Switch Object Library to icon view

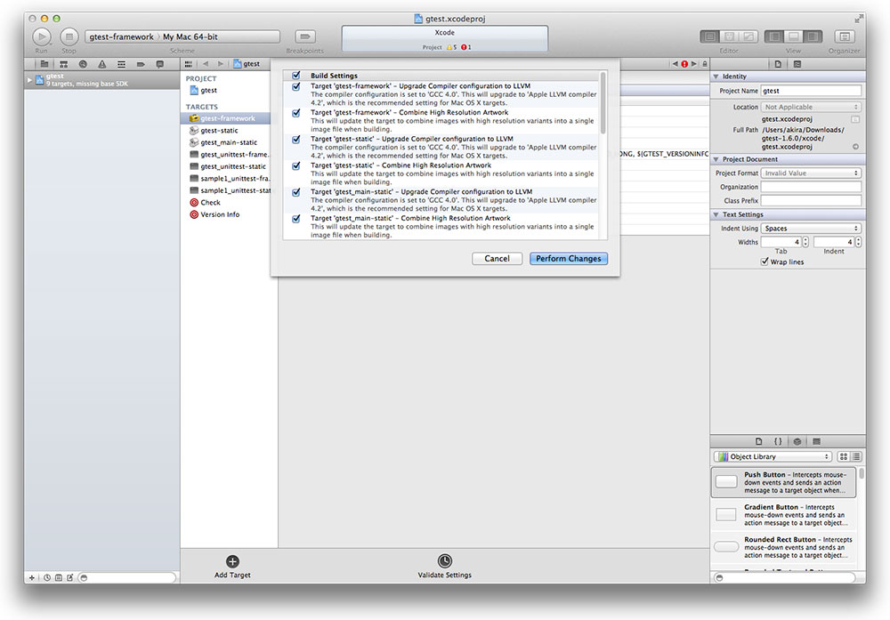pos(844,456)
